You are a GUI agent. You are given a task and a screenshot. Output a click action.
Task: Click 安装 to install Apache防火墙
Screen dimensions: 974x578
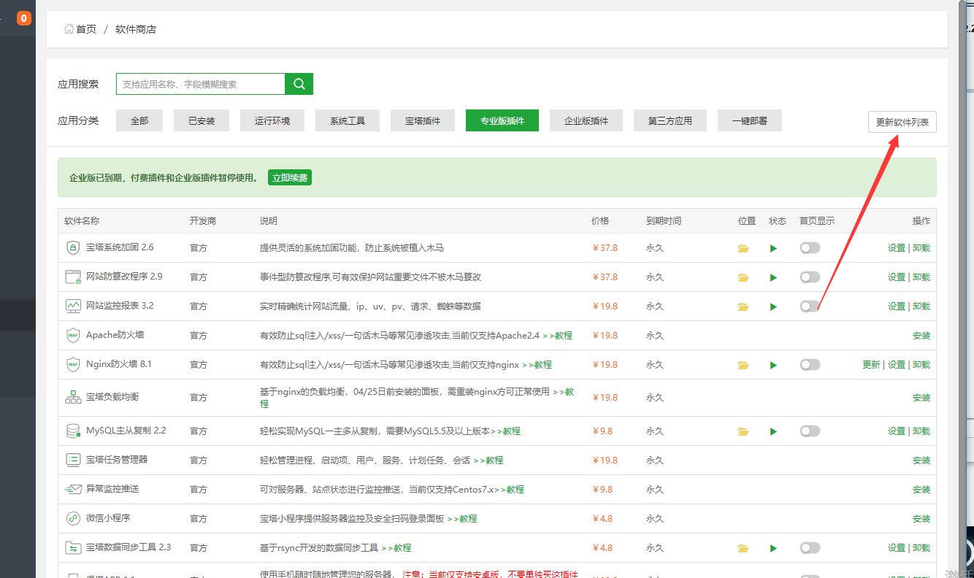[x=921, y=335]
